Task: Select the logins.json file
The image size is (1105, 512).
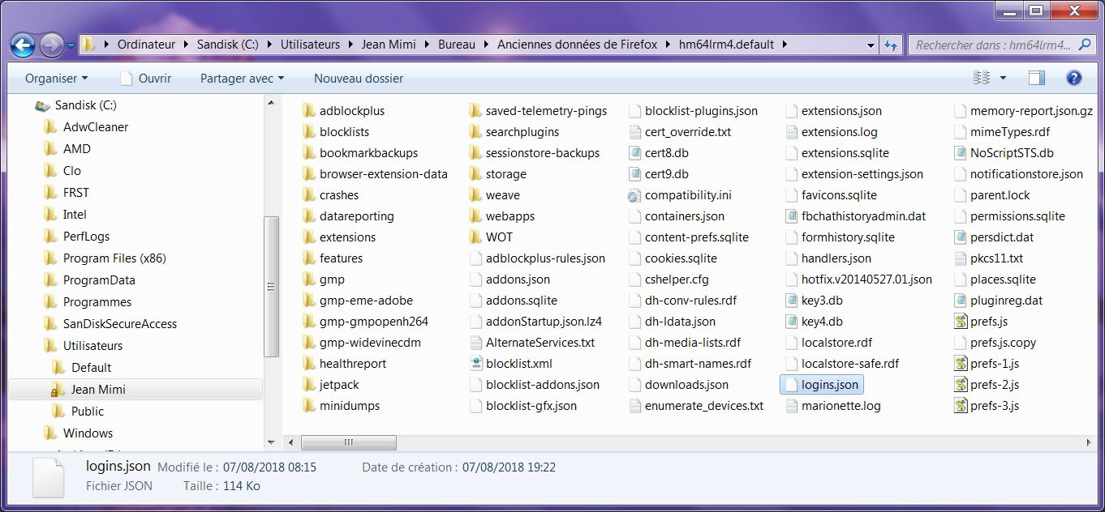Action: [821, 385]
